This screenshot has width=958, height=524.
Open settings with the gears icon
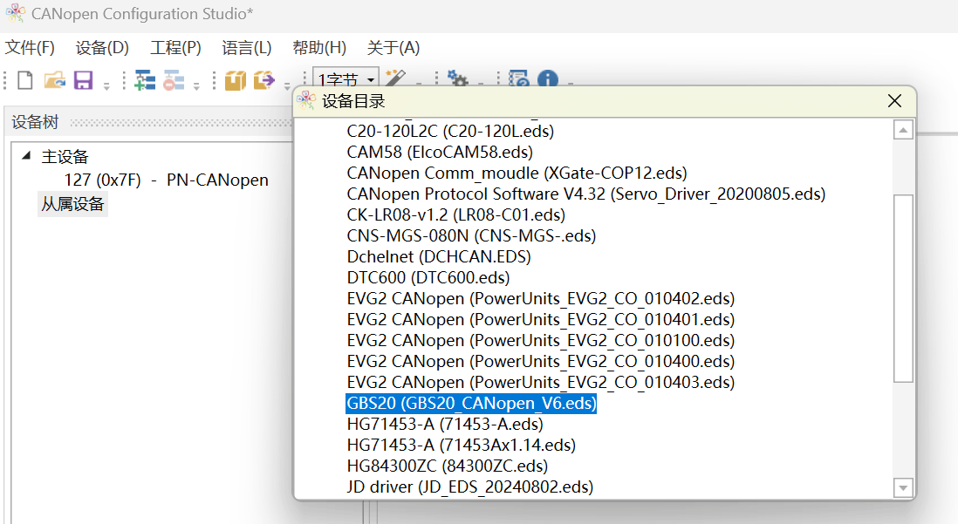pos(457,78)
